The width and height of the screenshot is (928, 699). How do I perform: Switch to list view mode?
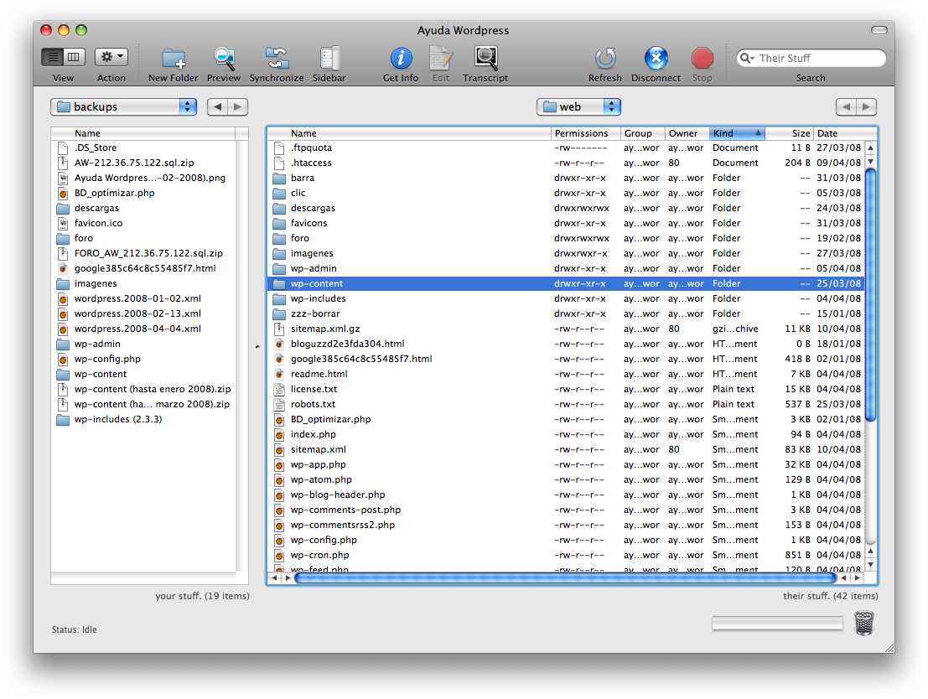[x=53, y=57]
